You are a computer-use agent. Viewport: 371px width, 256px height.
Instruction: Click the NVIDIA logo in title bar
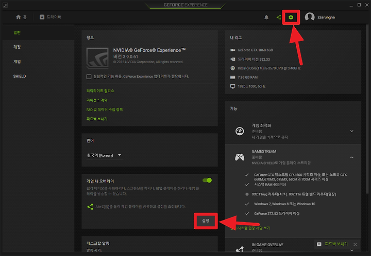point(5,5)
